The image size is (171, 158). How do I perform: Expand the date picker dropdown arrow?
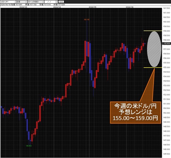[x=56, y=2]
